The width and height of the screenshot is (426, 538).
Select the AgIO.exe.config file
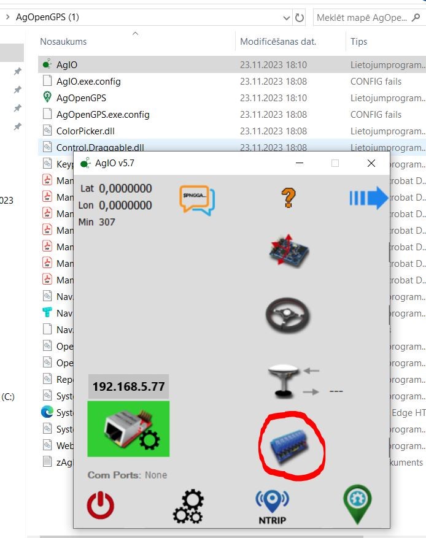pyautogui.click(x=88, y=81)
